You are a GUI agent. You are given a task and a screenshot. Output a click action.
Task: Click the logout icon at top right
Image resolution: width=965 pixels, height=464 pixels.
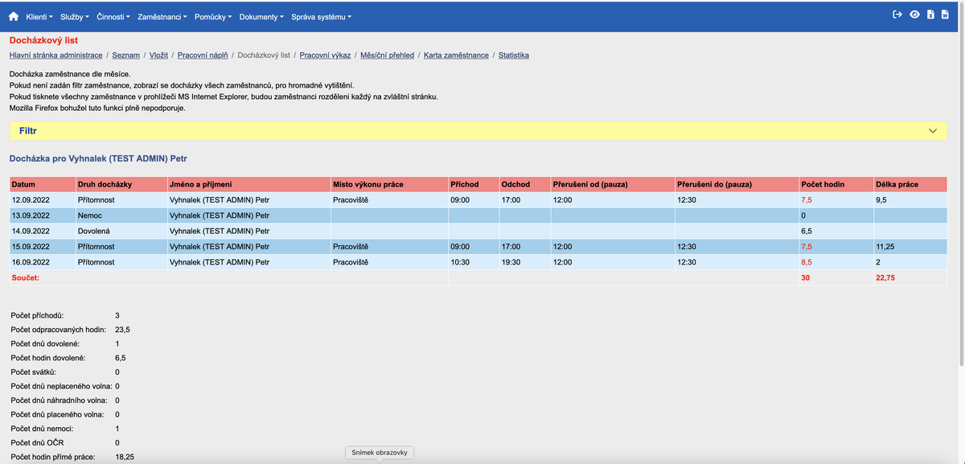tap(897, 14)
